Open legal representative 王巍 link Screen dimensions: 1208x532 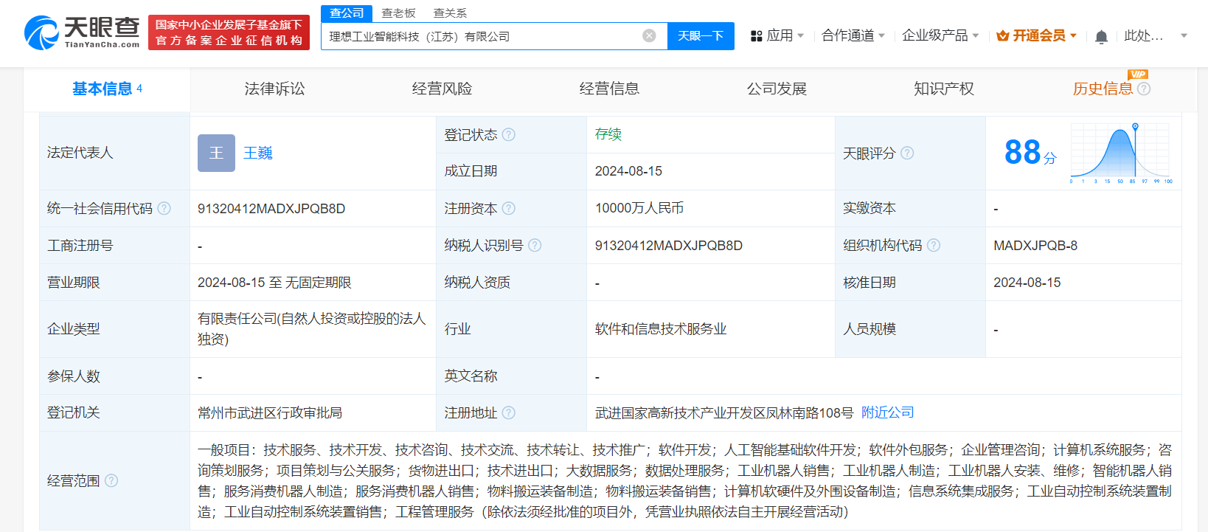point(258,153)
